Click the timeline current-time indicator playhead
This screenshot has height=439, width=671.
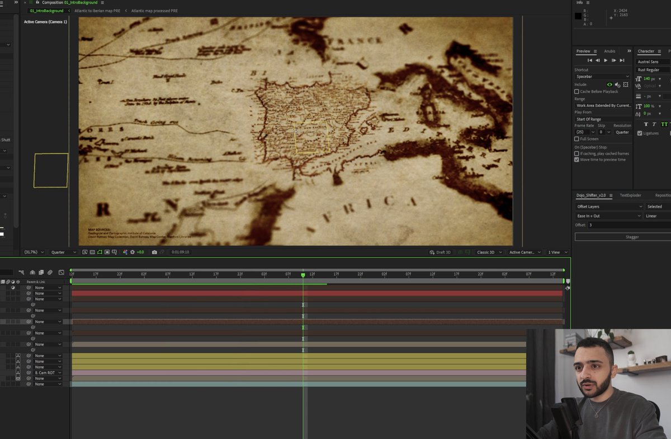coord(303,275)
